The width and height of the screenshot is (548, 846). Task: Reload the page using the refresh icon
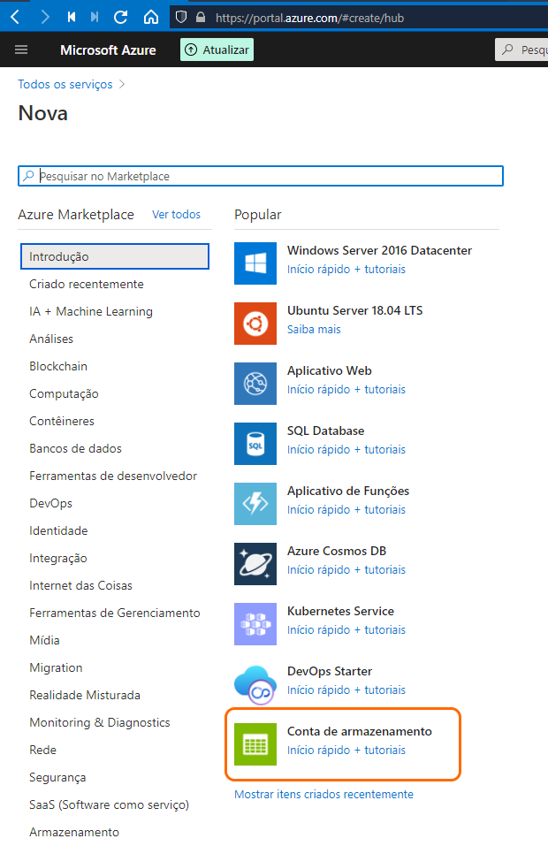tap(121, 18)
